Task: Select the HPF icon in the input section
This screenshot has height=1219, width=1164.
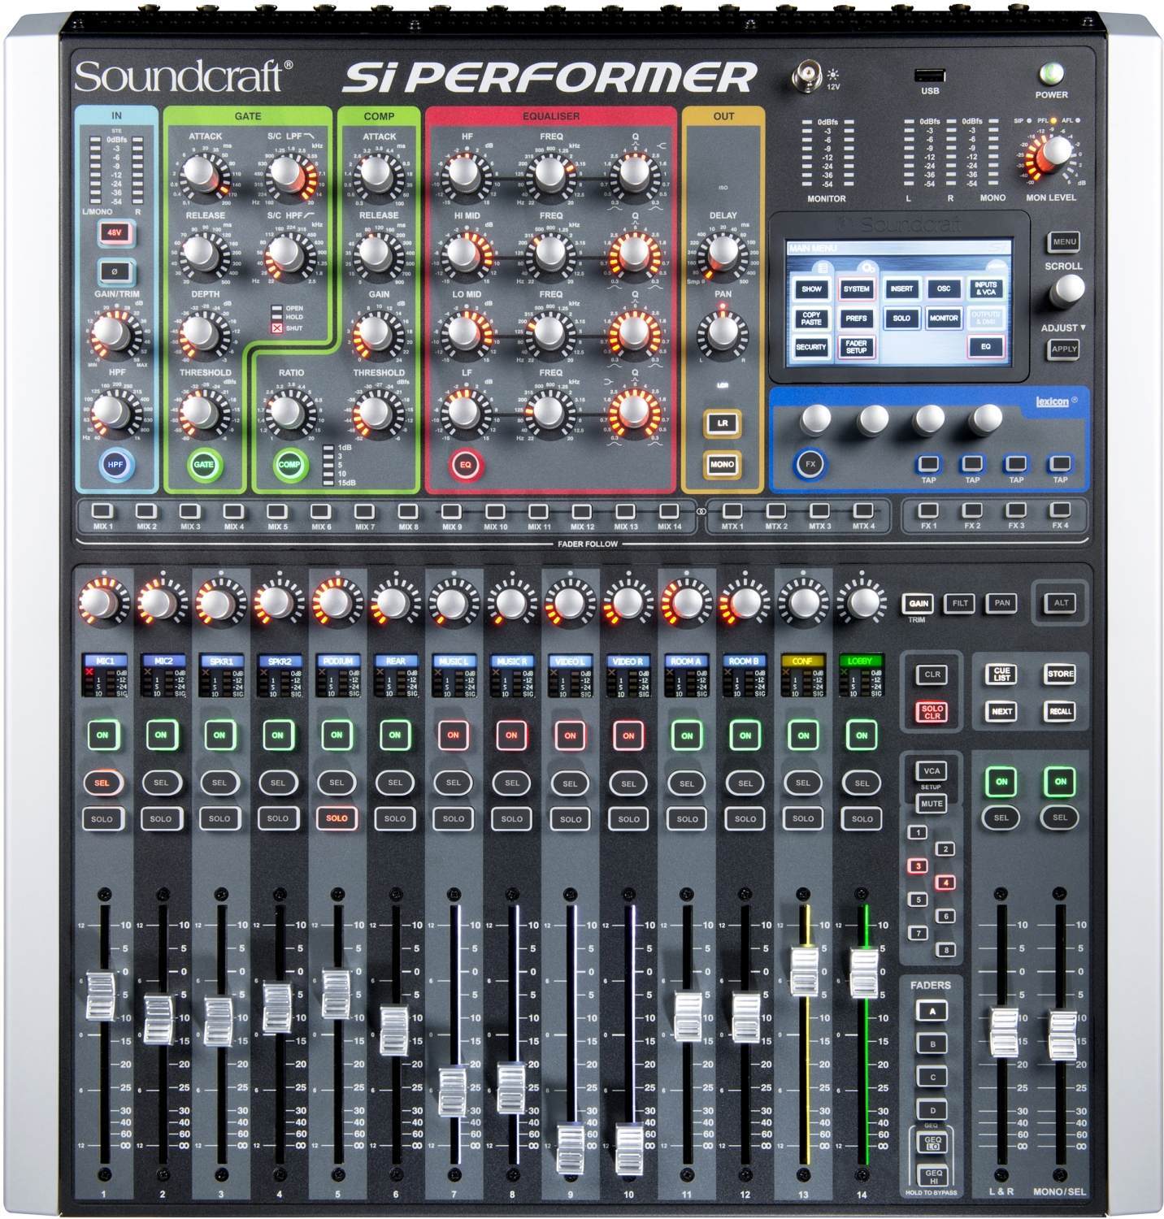Action: (114, 463)
